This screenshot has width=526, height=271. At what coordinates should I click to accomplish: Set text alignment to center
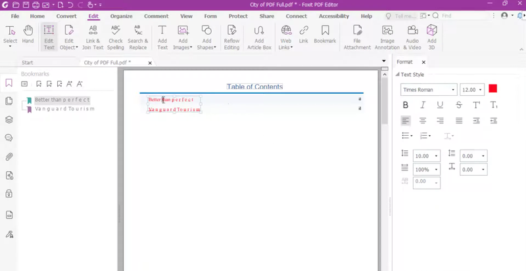(423, 121)
